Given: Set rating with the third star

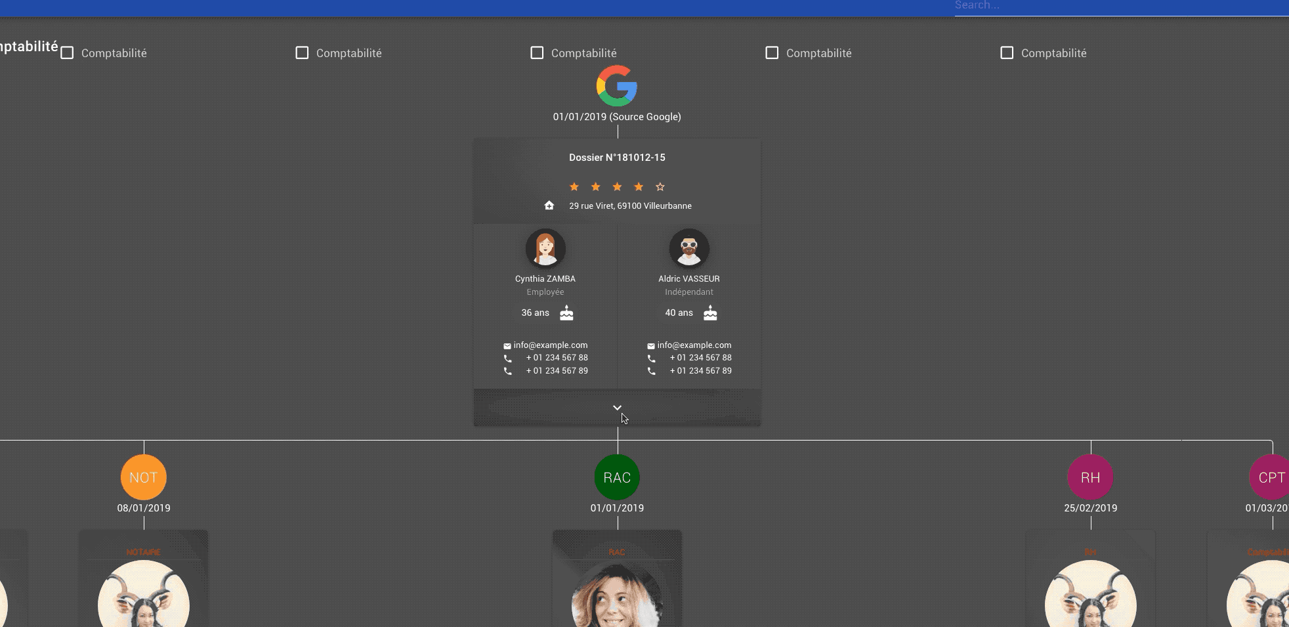Looking at the screenshot, I should coord(617,187).
